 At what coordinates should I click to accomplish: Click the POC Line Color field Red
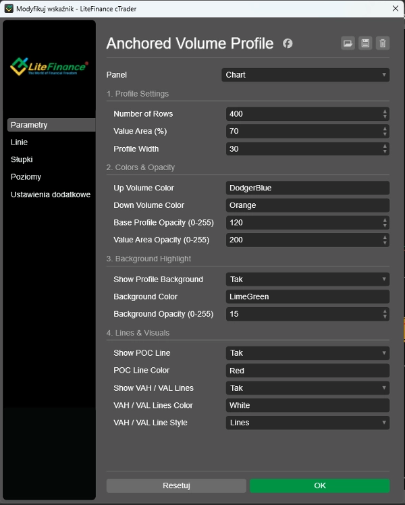point(307,371)
